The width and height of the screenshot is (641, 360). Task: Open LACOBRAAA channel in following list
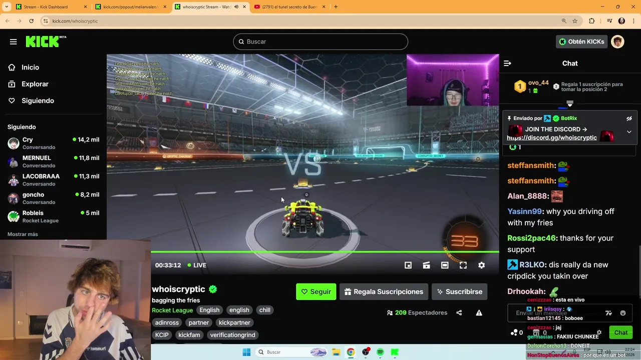(x=53, y=180)
